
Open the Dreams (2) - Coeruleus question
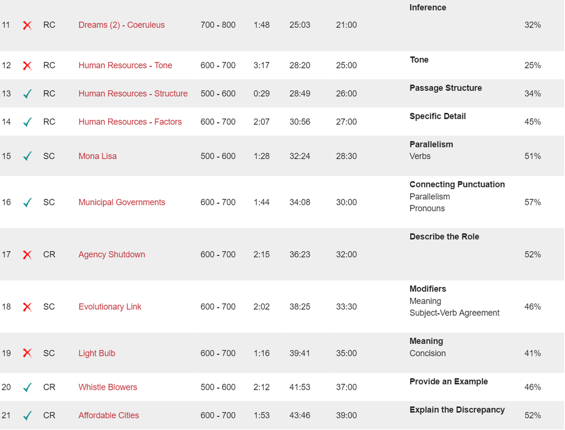point(121,25)
